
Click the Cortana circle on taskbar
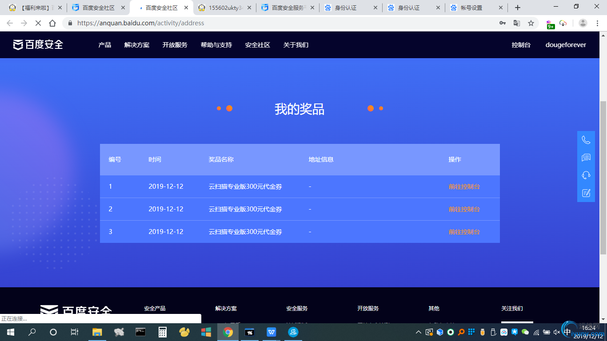53,332
